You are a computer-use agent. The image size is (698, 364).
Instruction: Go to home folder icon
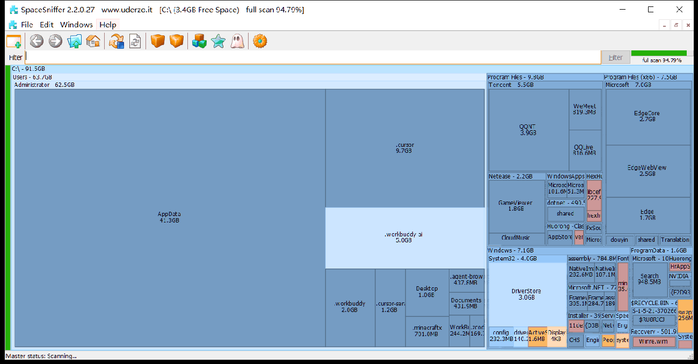coord(93,41)
